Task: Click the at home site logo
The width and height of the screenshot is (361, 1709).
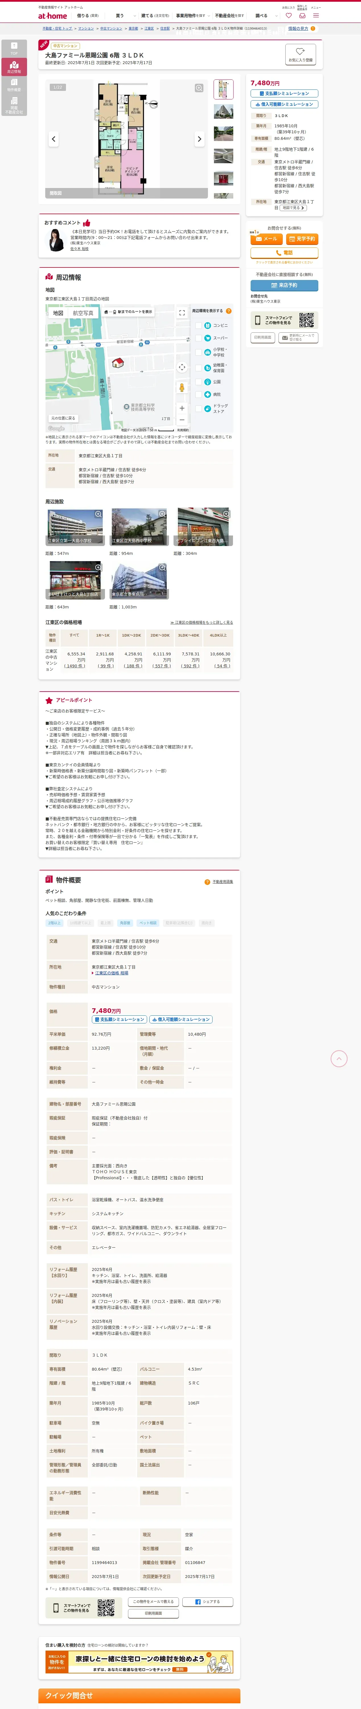Action: point(52,15)
